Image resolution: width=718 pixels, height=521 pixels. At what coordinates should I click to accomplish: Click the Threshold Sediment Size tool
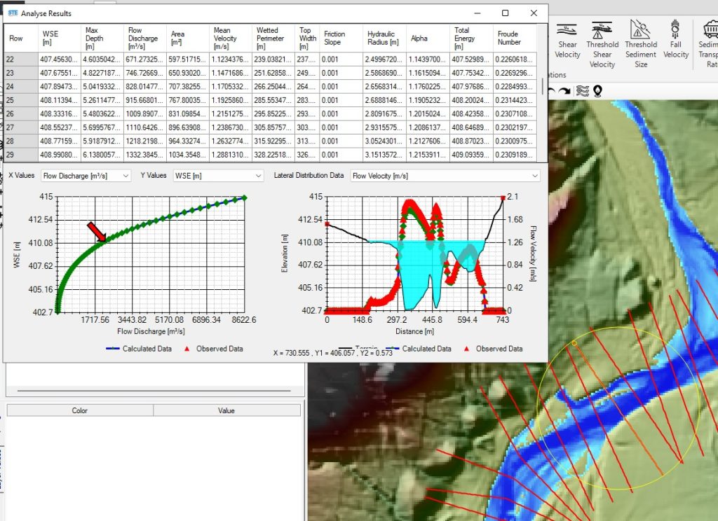[641, 43]
